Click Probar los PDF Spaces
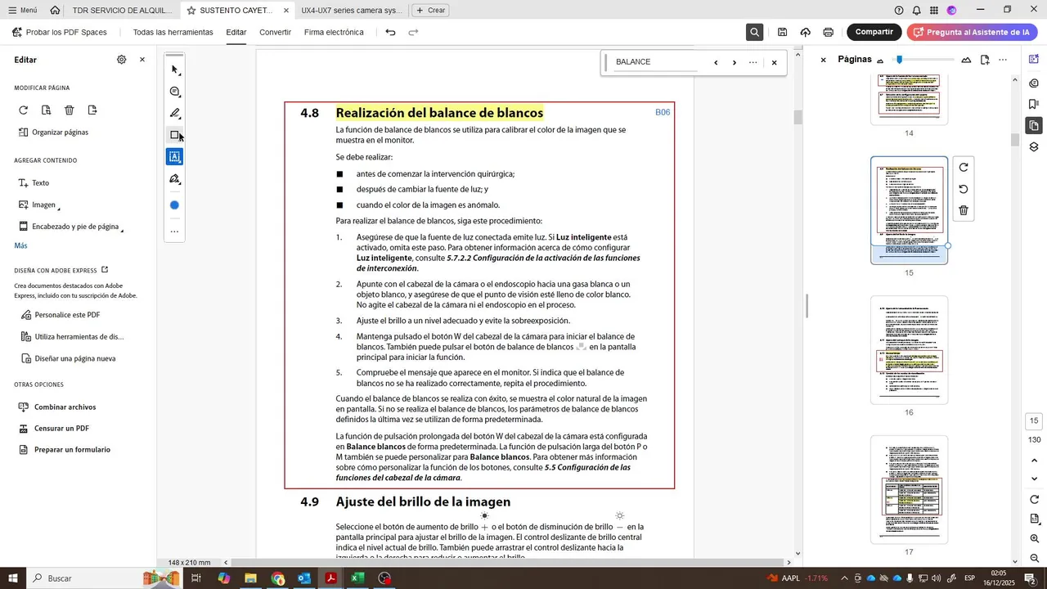 (x=59, y=33)
